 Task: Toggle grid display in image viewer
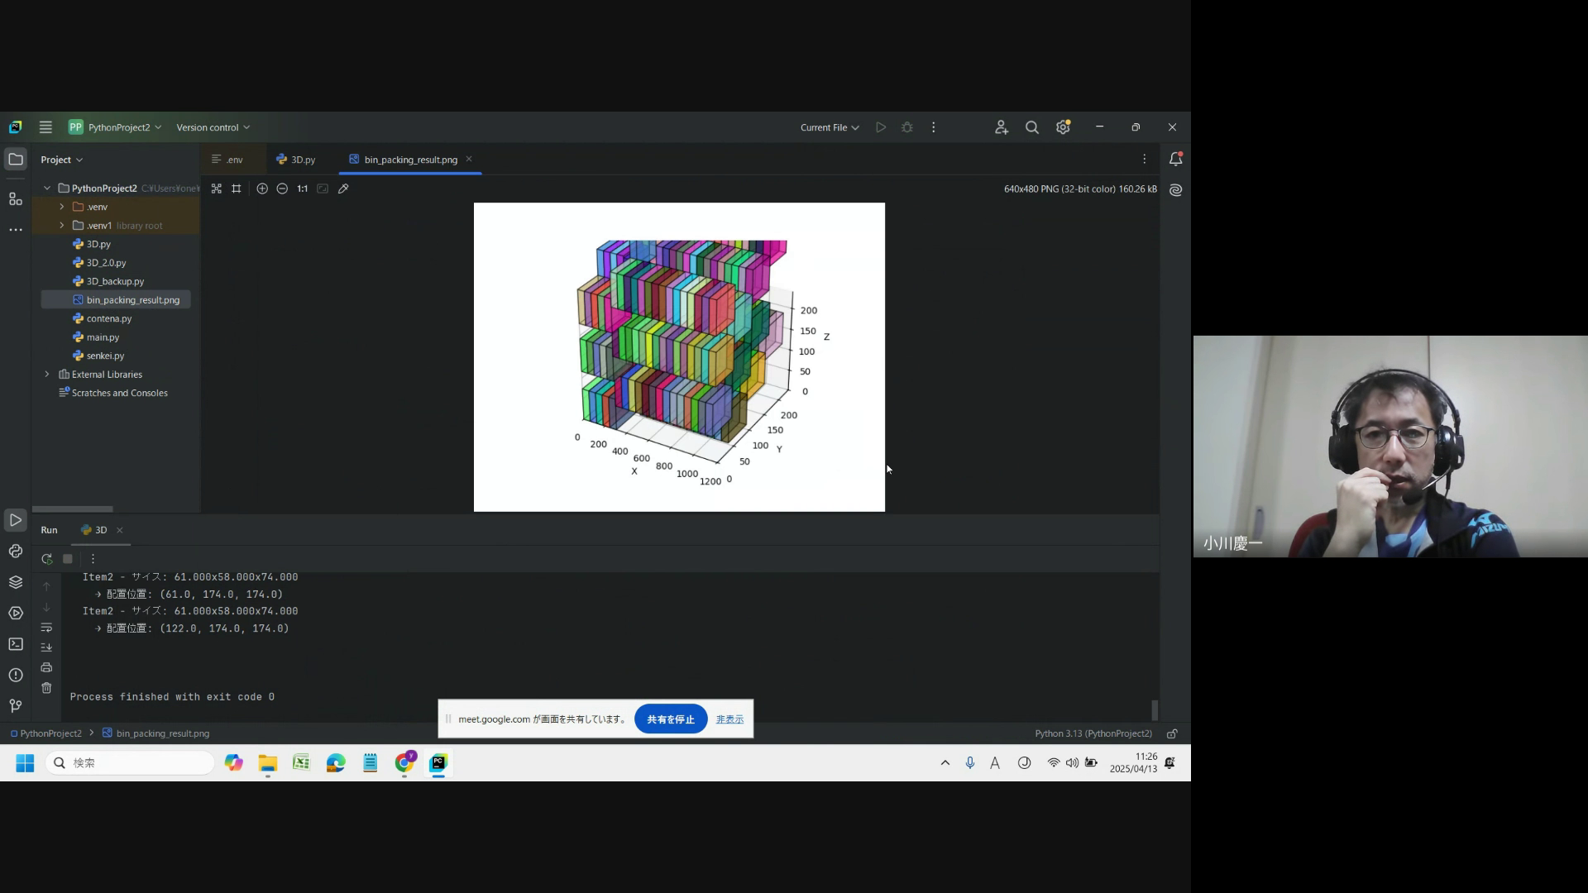click(x=237, y=189)
